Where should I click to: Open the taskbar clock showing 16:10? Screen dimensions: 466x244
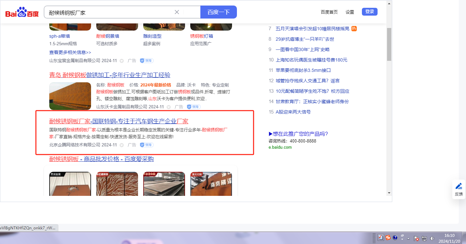pyautogui.click(x=449, y=238)
